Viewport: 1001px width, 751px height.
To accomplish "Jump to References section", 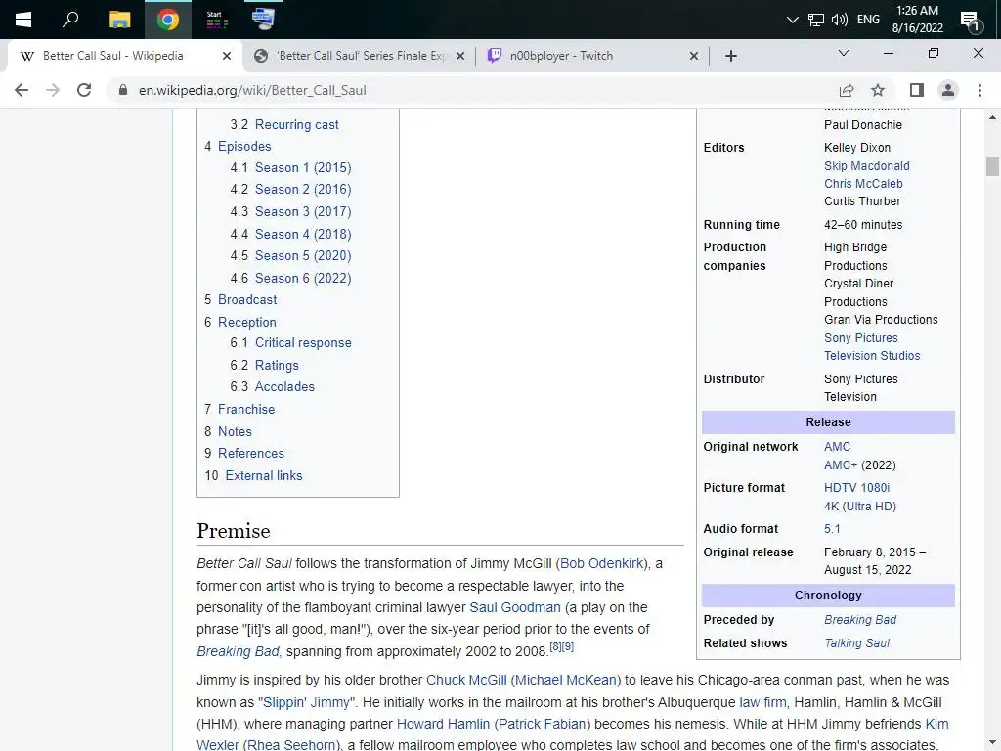I will (x=251, y=454).
